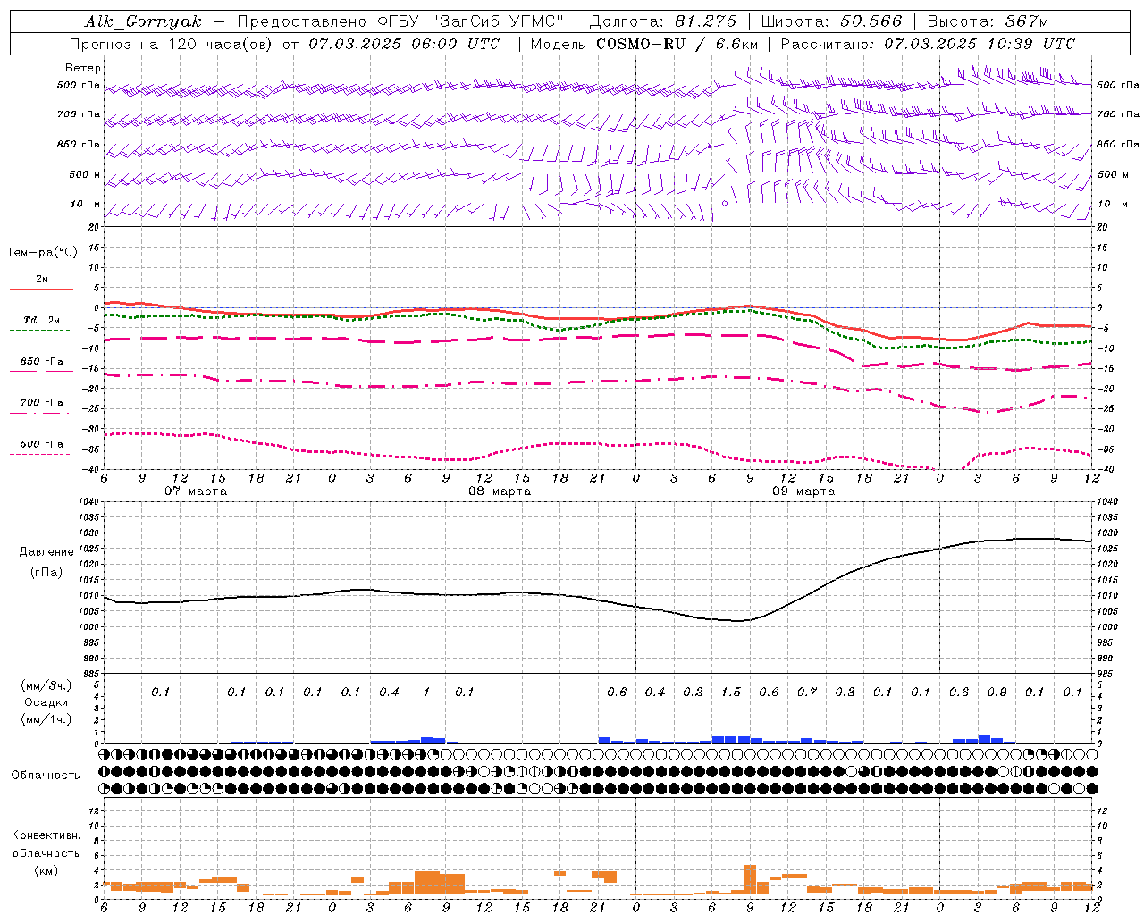The image size is (1144, 915).
Task: Select the 0.9 precipitation value
Action: (997, 693)
